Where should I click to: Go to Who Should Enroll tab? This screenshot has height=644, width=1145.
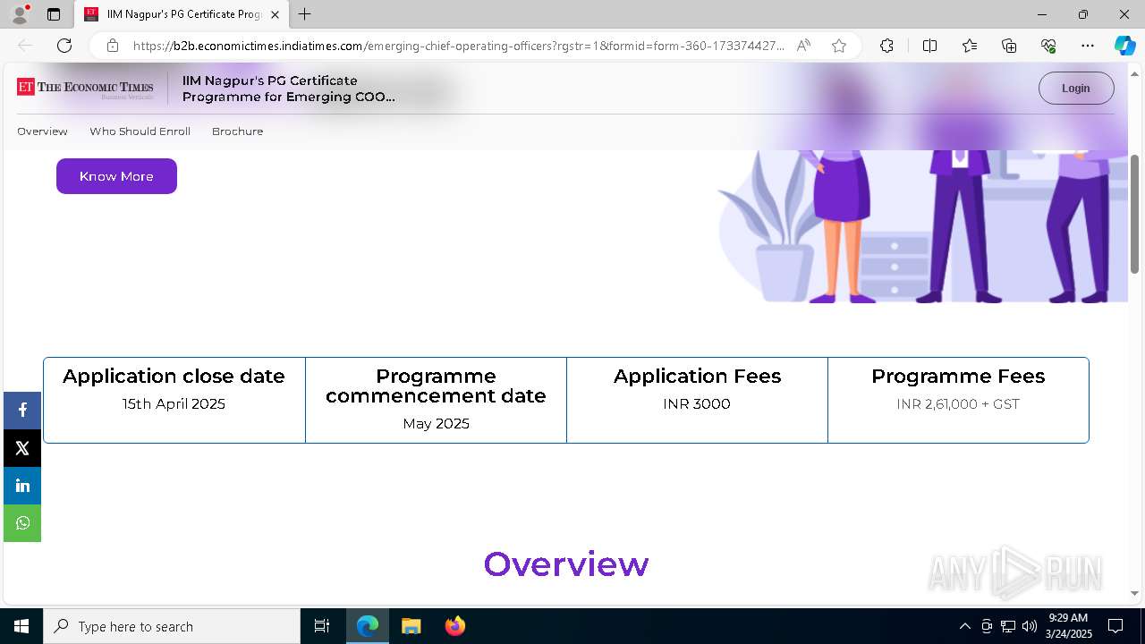click(140, 131)
